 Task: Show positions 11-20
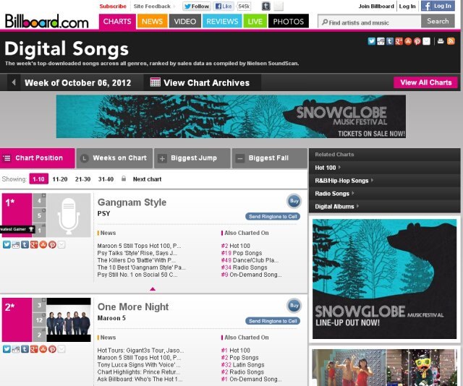click(x=60, y=179)
